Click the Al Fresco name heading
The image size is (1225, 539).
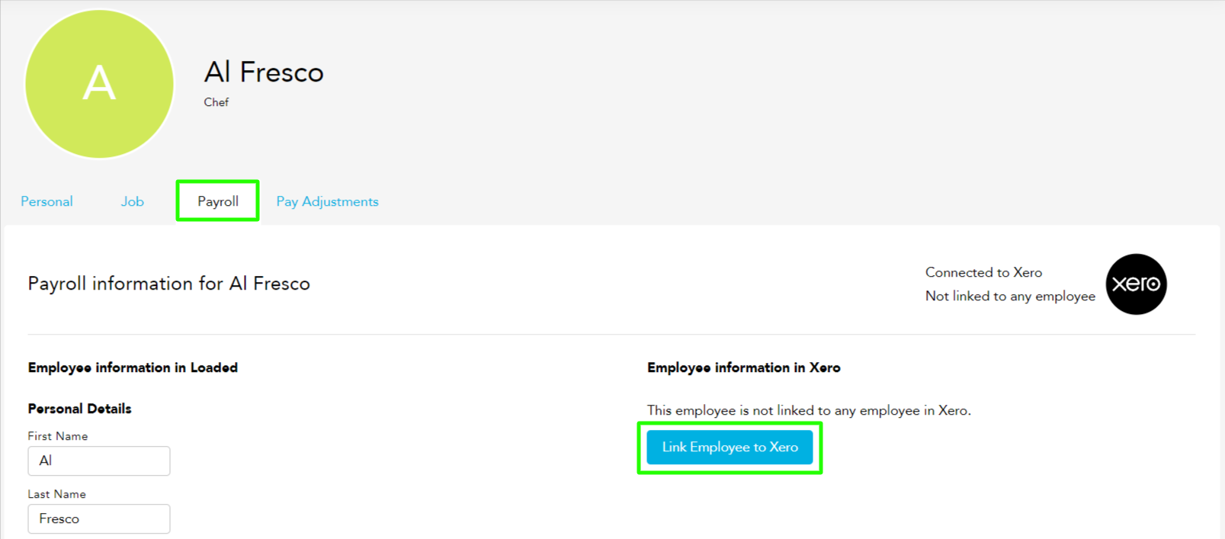pos(264,72)
